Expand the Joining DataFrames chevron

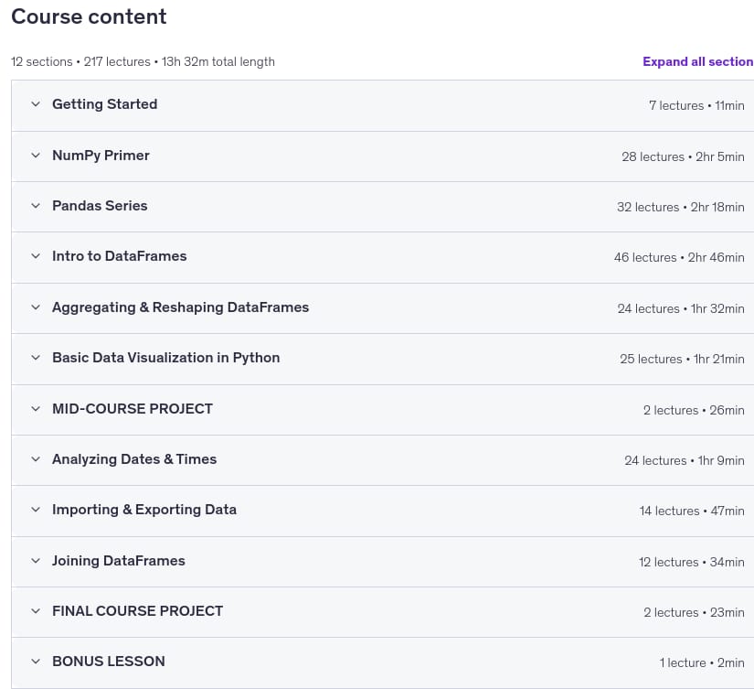pyautogui.click(x=36, y=561)
